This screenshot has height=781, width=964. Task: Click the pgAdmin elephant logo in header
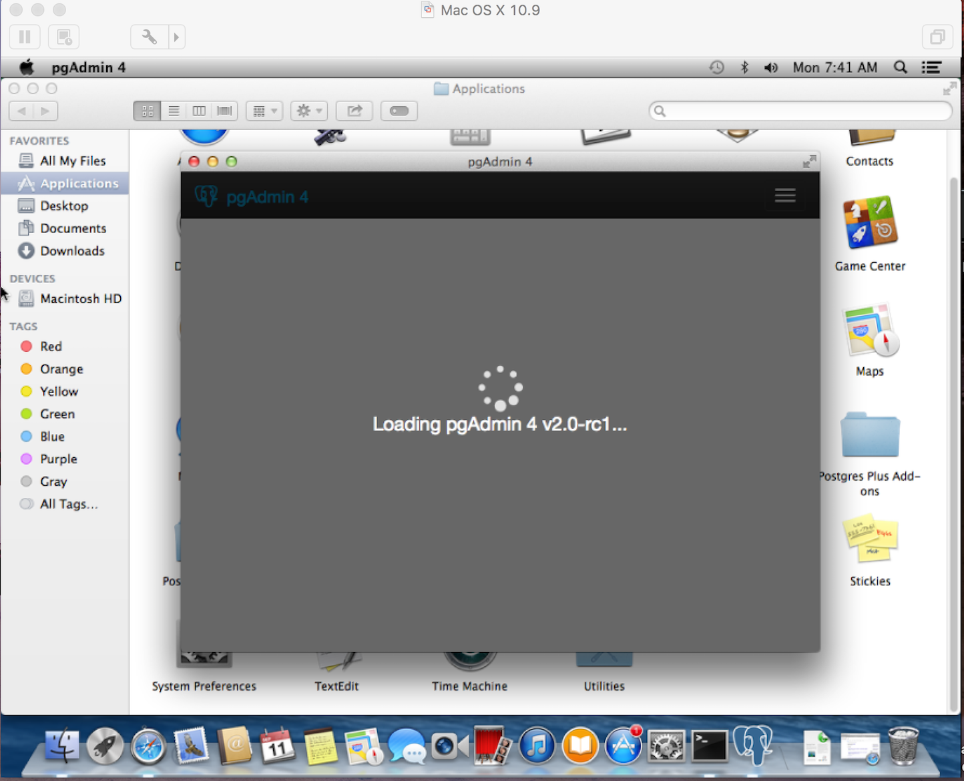pyautogui.click(x=206, y=196)
